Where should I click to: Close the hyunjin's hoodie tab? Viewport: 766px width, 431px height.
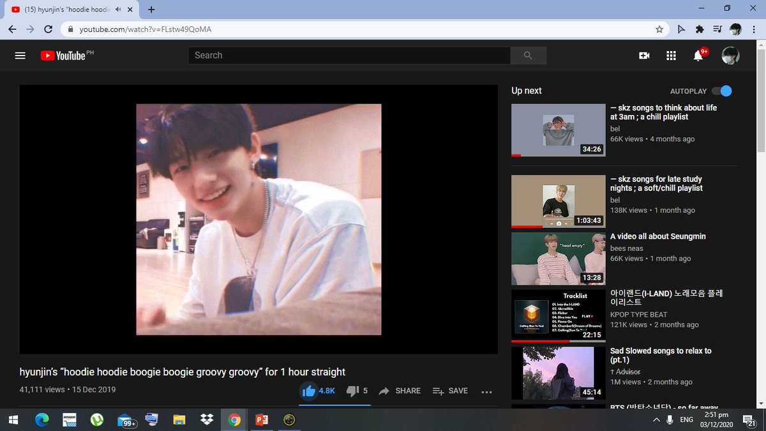click(131, 10)
